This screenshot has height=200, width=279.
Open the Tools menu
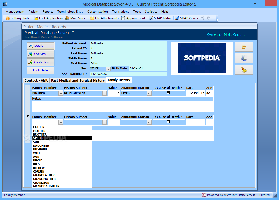pyautogui.click(x=137, y=12)
